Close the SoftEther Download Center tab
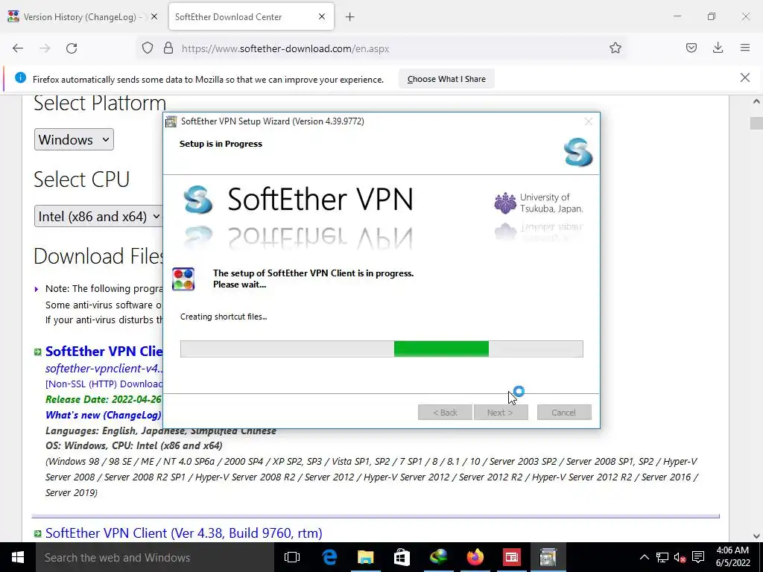 (322, 16)
